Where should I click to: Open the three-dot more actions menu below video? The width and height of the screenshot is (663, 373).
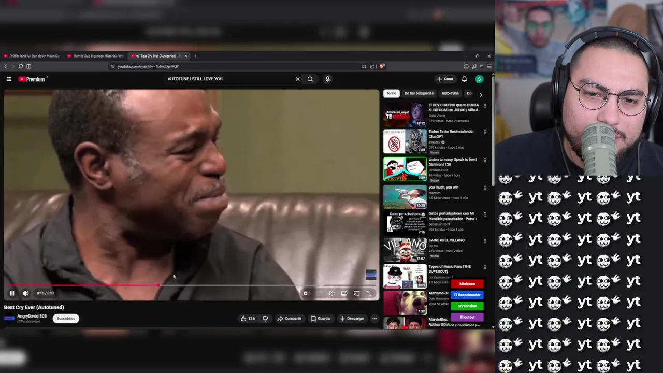[374, 319]
